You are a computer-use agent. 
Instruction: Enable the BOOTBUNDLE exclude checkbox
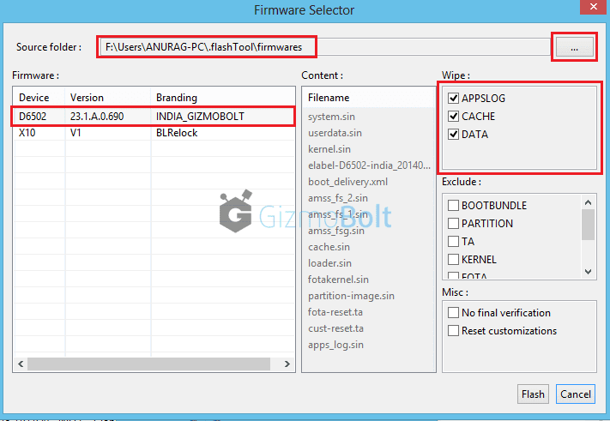453,205
